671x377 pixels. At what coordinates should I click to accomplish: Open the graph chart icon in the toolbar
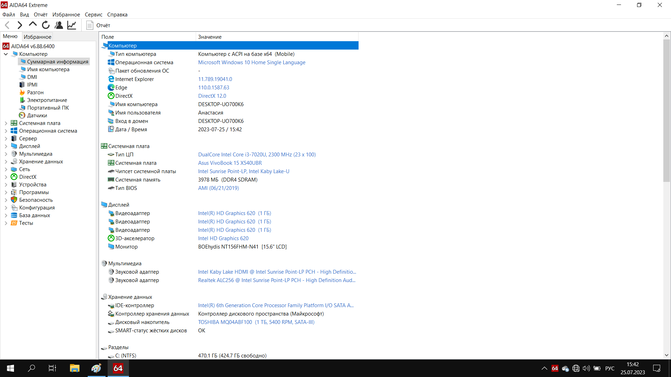point(72,25)
